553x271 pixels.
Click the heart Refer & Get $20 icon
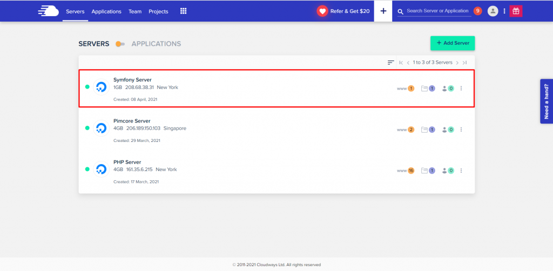click(x=322, y=11)
